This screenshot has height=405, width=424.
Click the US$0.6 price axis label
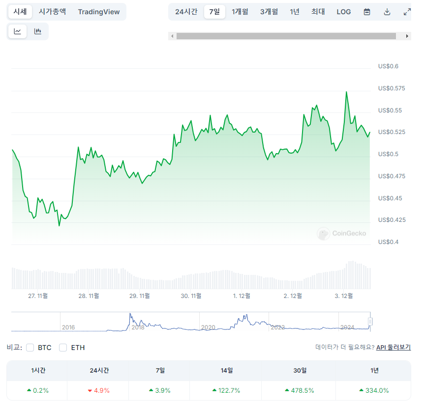(388, 66)
